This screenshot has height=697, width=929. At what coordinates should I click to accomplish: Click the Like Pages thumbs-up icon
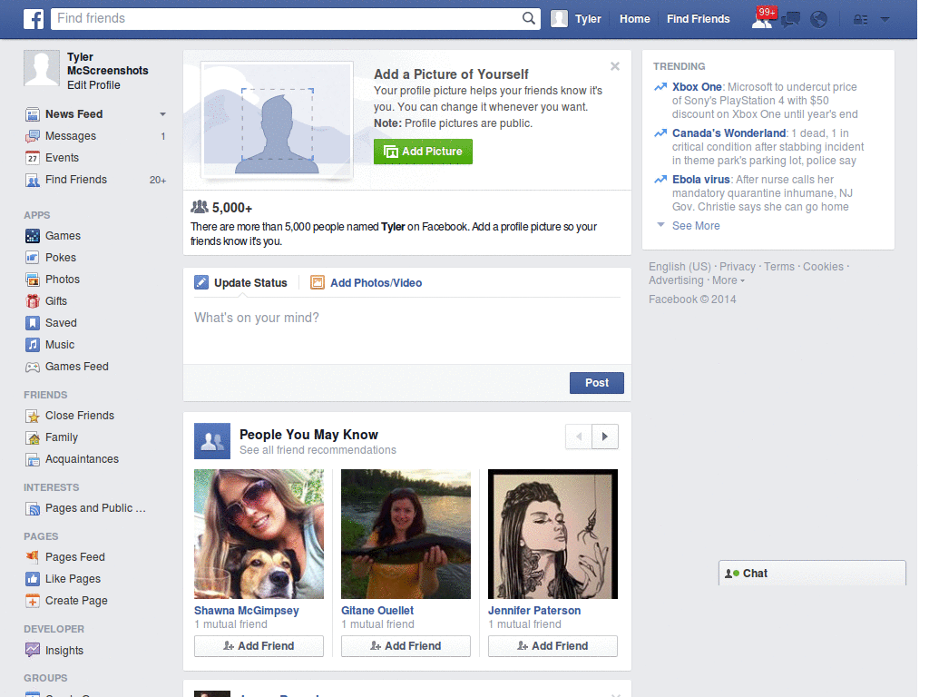point(33,579)
